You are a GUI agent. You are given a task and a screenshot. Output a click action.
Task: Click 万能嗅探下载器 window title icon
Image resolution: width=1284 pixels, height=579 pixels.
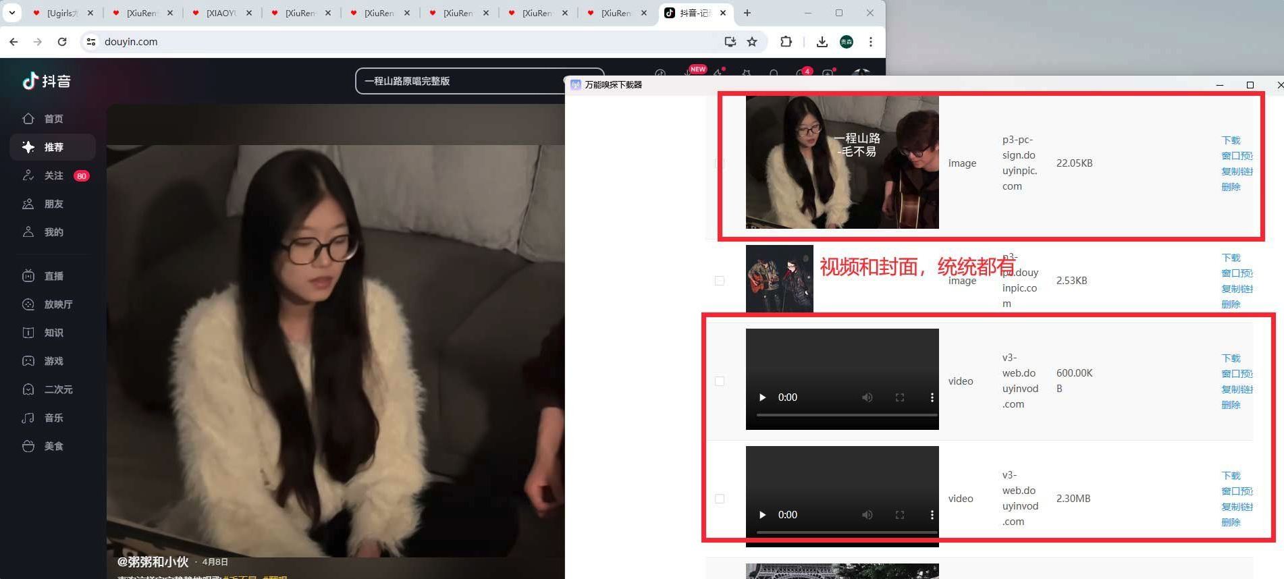point(576,85)
